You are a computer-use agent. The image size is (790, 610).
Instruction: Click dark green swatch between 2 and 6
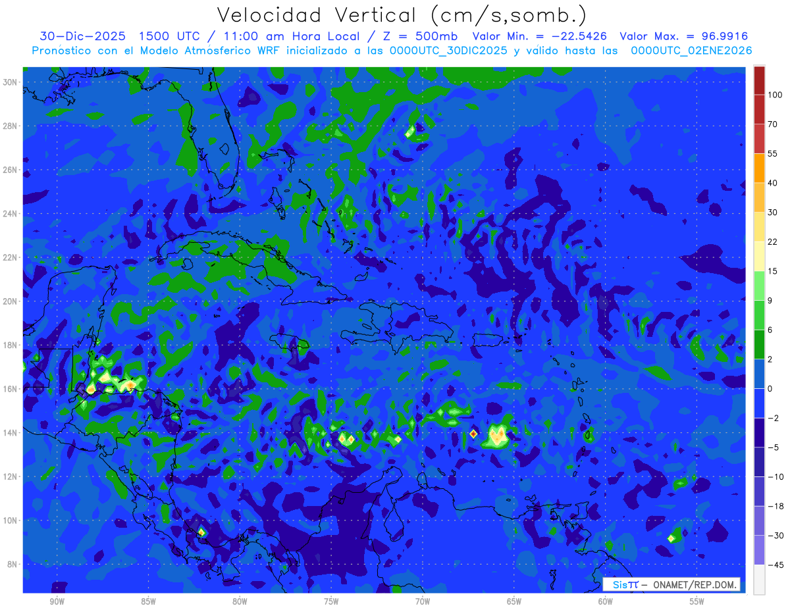coord(759,344)
